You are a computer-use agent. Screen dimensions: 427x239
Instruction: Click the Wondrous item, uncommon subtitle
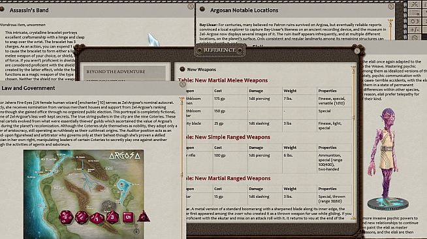pos(22,25)
